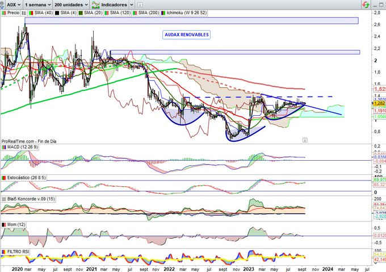Click the 2,4 value on price axis
The image size is (386, 272).
(377, 36)
